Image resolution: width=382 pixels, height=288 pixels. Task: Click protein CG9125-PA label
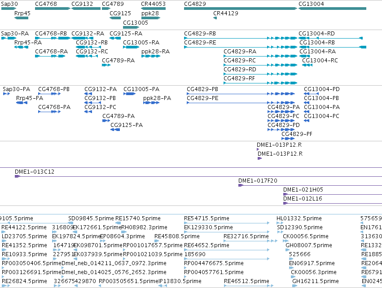click(x=127, y=125)
